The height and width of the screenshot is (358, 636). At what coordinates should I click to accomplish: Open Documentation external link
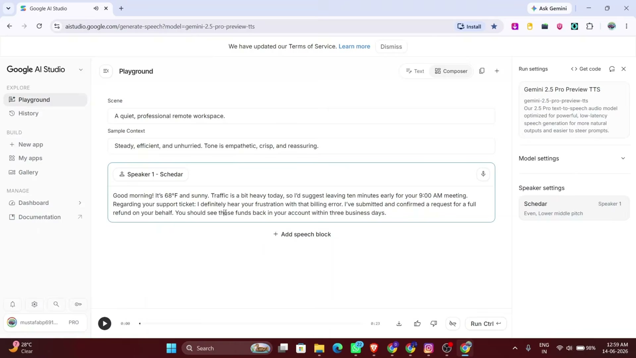45,217
